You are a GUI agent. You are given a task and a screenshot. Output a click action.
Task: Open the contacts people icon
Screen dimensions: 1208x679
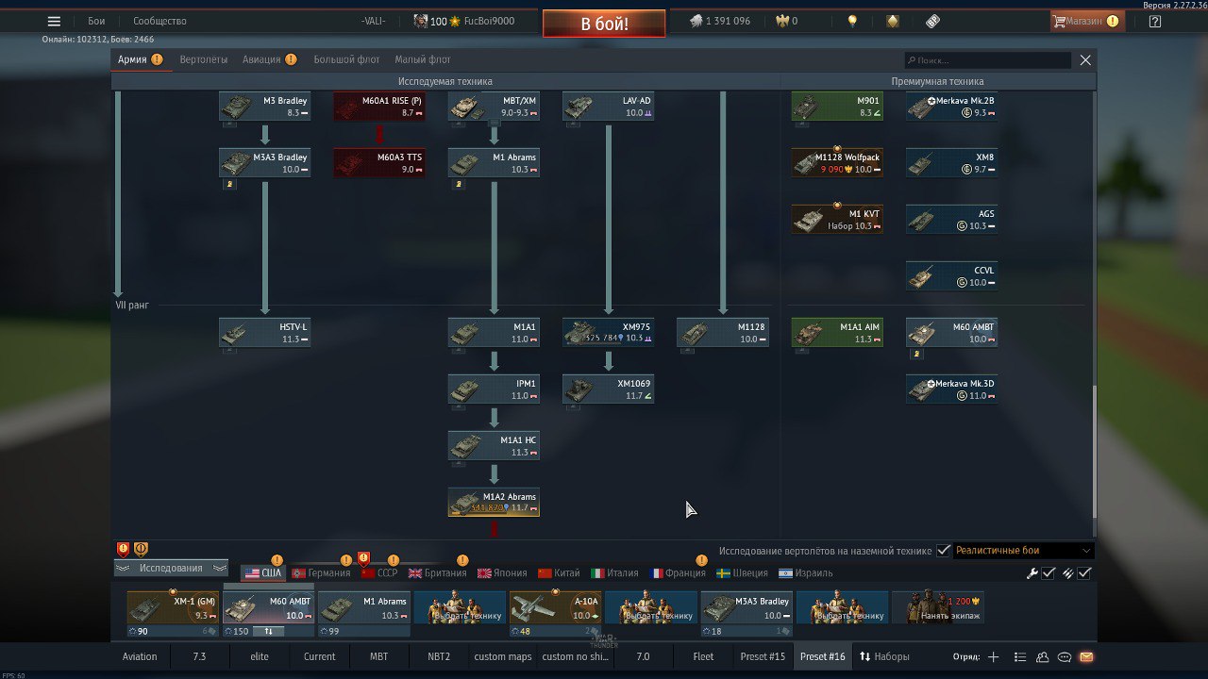[1043, 656]
